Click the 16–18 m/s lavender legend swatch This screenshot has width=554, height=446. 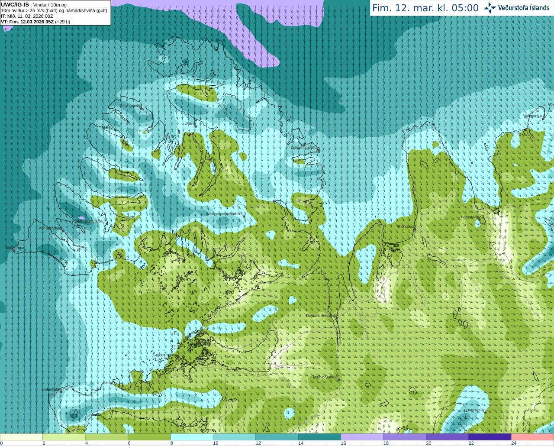(x=362, y=437)
